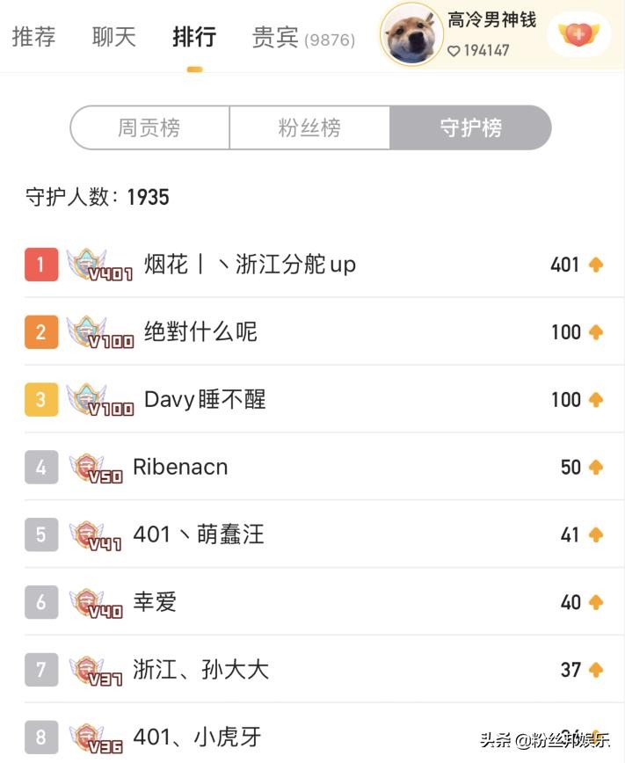Screen dimensions: 625x763
Task: Click the V401 guardian badge icon
Action: tap(96, 265)
